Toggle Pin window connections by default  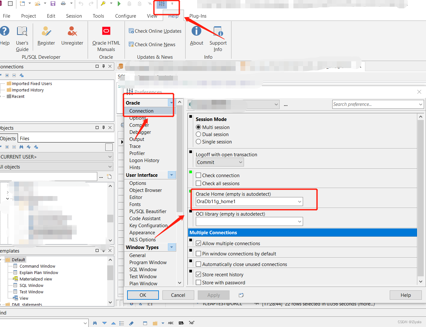[198, 254]
